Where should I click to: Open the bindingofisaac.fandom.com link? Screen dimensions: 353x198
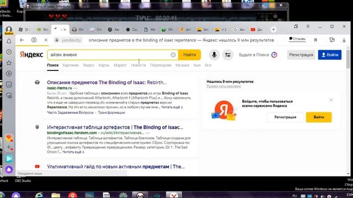(72, 133)
